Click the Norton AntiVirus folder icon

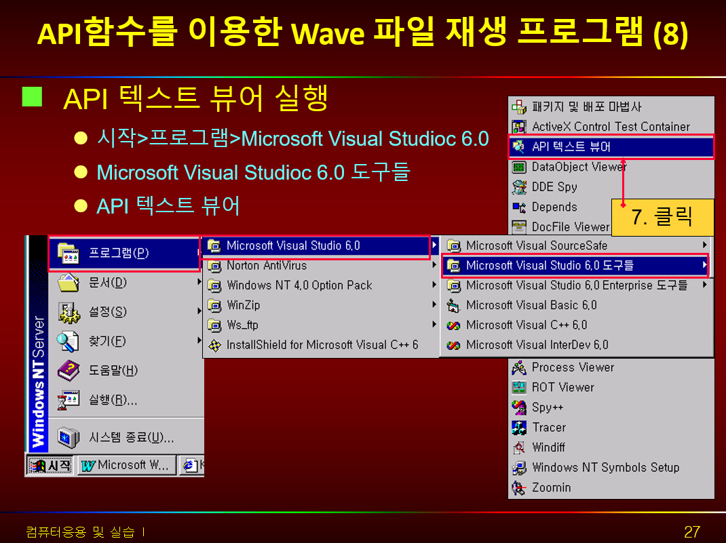click(x=214, y=266)
